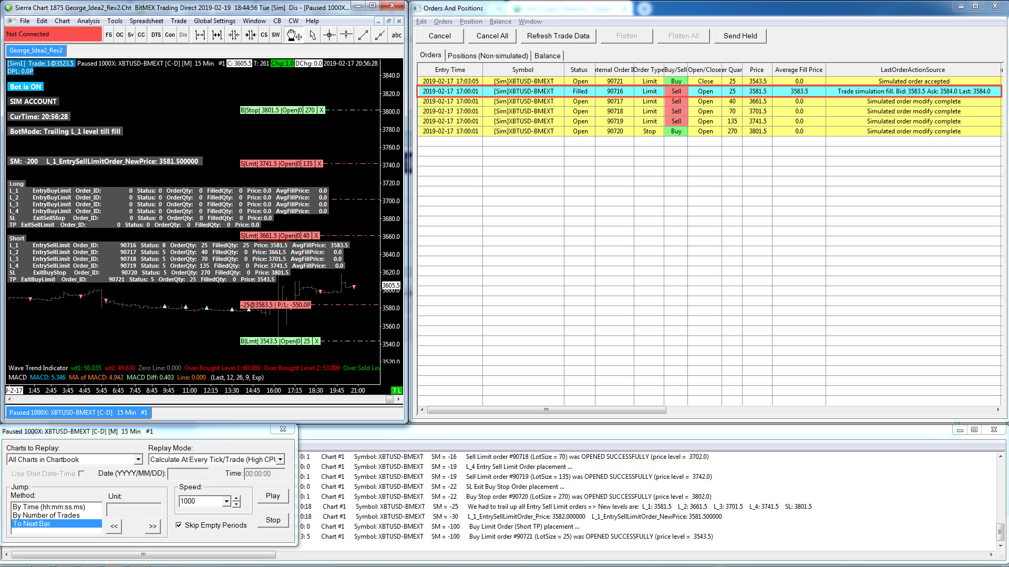Open Charts to Replay dropdown
The height and width of the screenshot is (567, 1009).
click(x=138, y=459)
